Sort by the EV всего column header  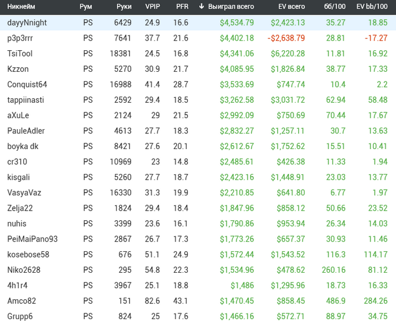pyautogui.click(x=291, y=7)
